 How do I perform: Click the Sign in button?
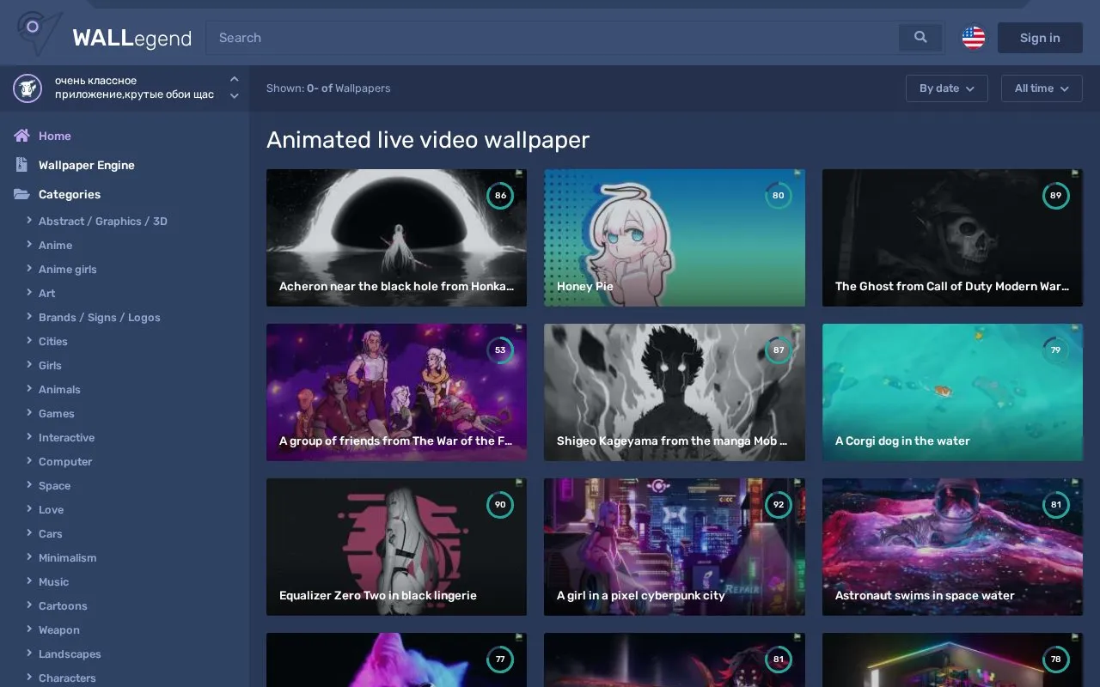1040,38
